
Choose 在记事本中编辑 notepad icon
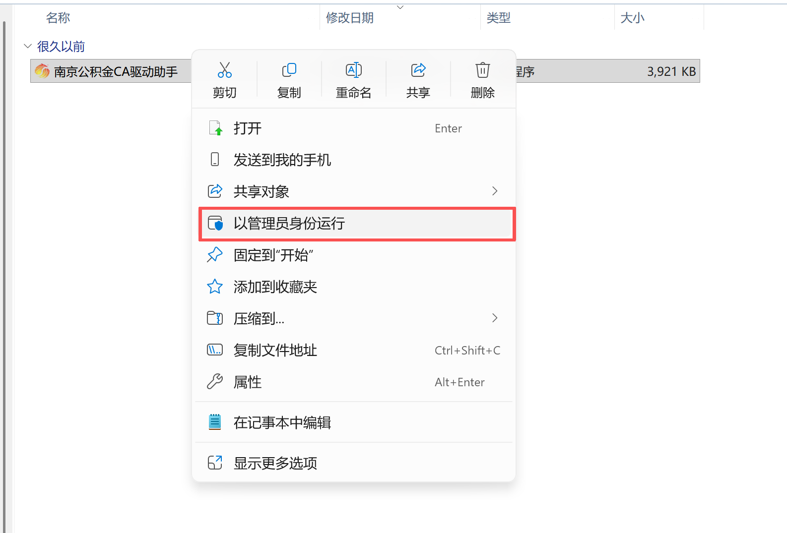pos(215,422)
